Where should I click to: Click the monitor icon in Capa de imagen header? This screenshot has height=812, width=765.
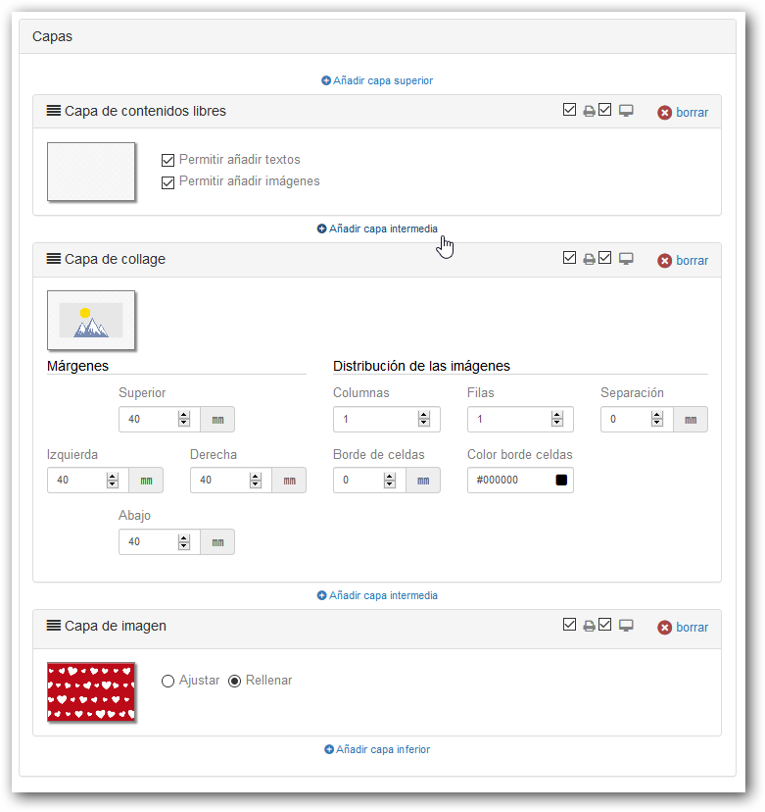coord(626,625)
